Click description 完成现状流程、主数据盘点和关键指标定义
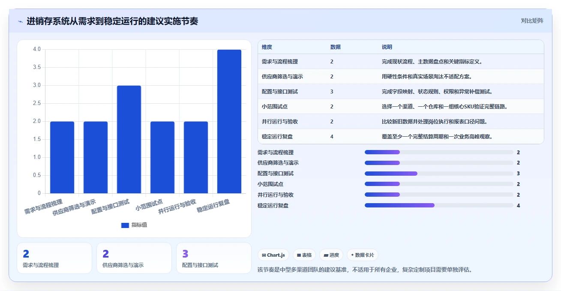This screenshot has height=291, width=561. point(432,62)
